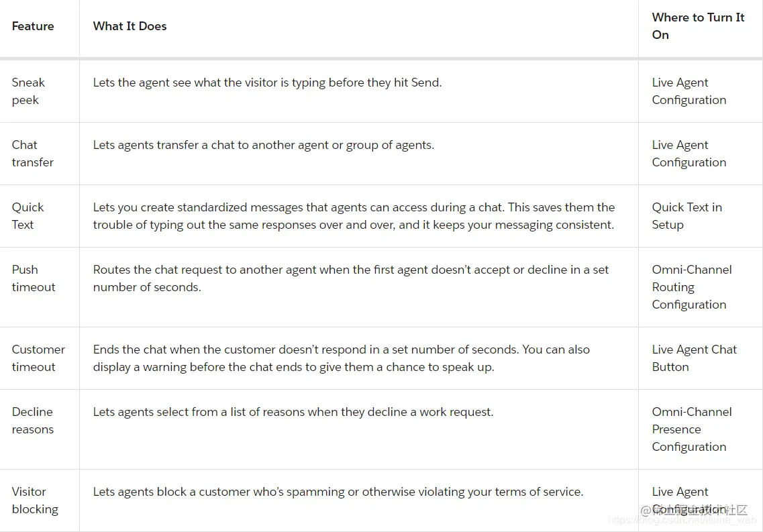Click the Customer timeout description text
763x532 pixels.
[341, 358]
